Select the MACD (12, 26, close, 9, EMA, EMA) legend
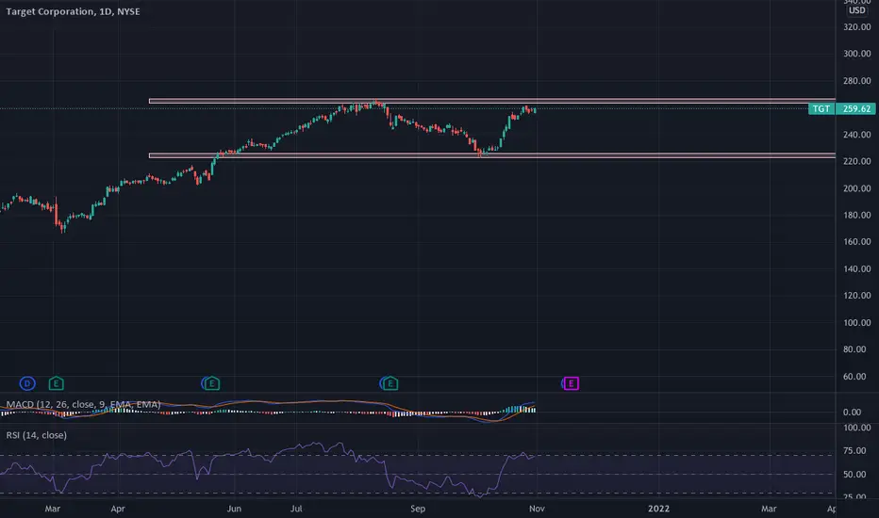 tap(83, 404)
